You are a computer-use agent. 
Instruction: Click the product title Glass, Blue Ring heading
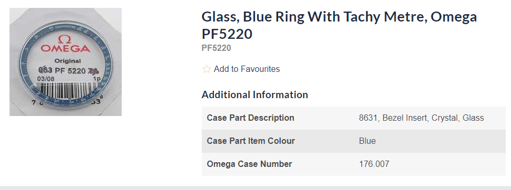pyautogui.click(x=339, y=25)
